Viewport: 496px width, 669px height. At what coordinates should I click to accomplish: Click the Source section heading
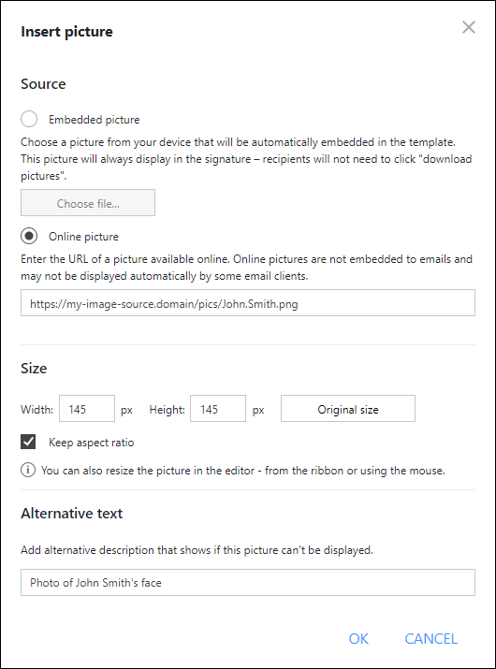coord(43,83)
